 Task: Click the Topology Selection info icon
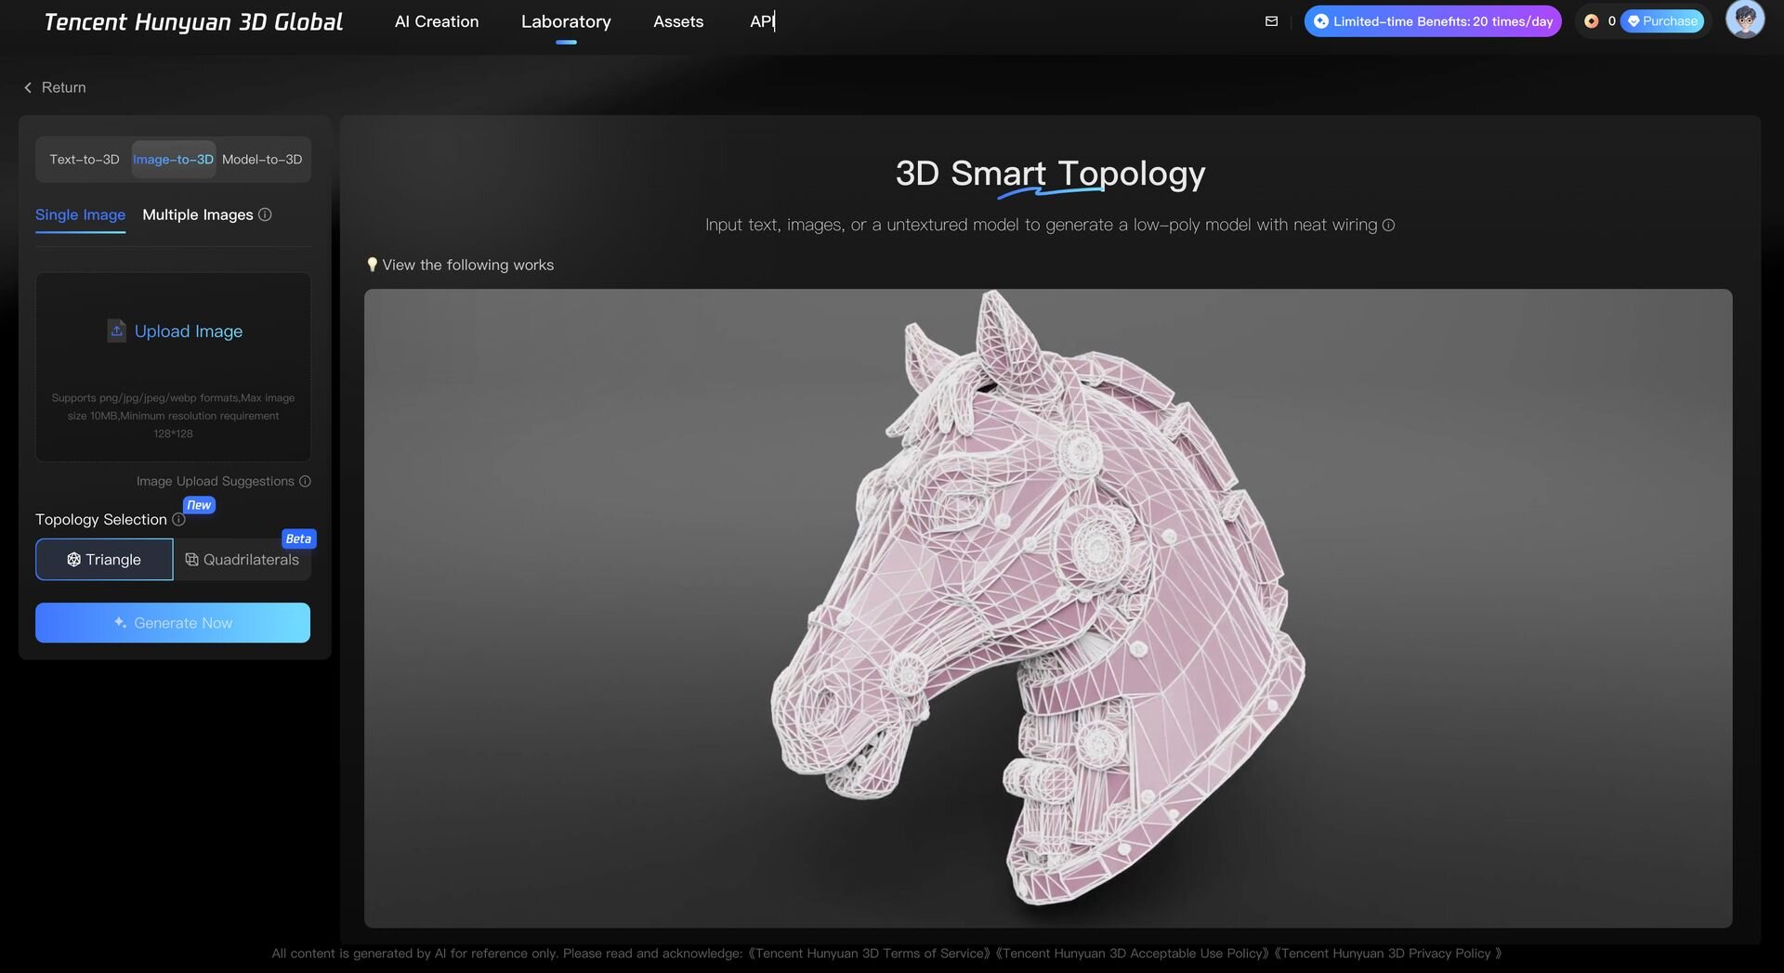(x=178, y=520)
